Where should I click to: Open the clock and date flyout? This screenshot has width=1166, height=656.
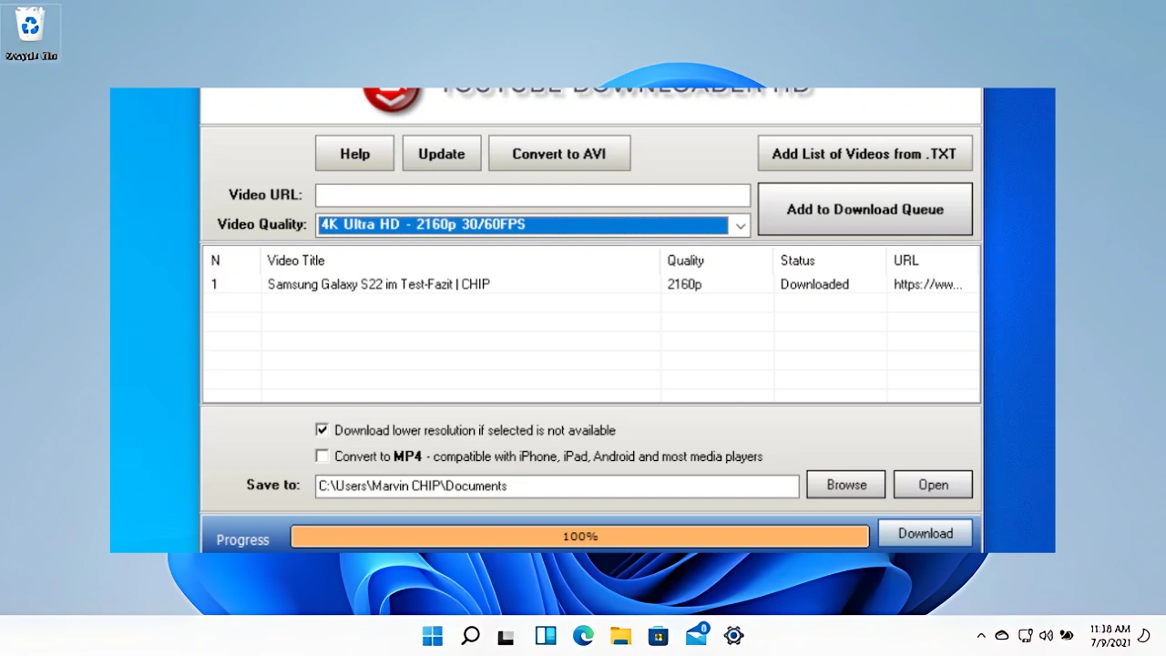pyautogui.click(x=1110, y=636)
